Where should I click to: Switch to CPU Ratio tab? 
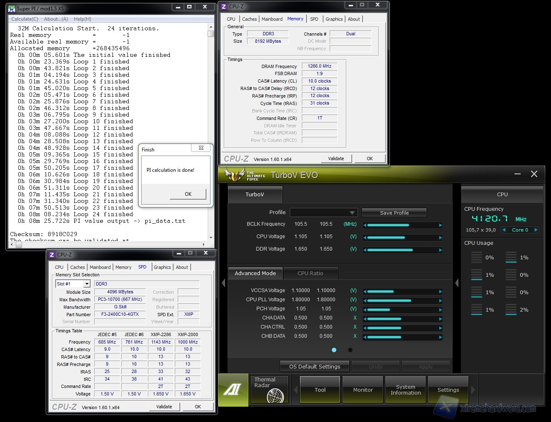pos(310,273)
